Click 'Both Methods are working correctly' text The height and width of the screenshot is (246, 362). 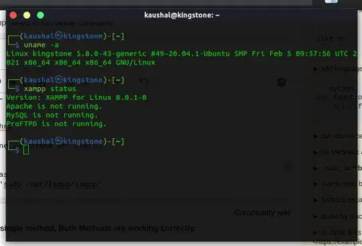[127, 228]
